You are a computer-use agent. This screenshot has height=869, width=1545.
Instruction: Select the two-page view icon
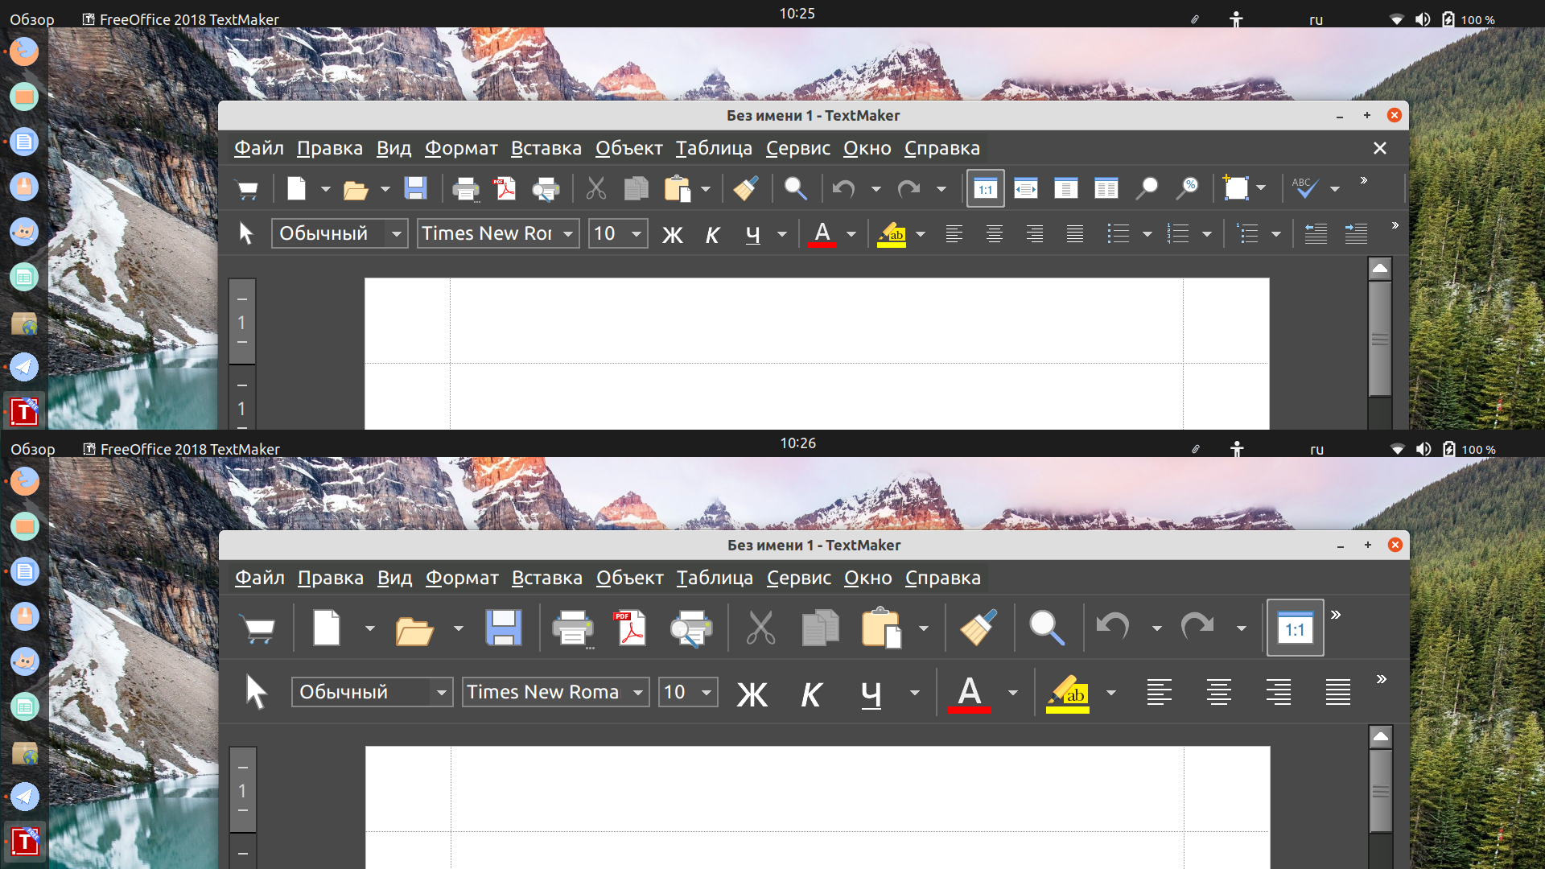[1106, 189]
